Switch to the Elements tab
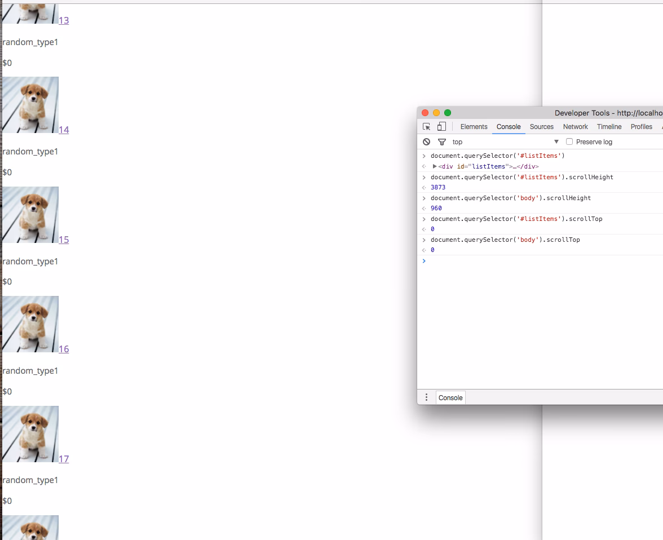Screen dimensions: 663x540 (x=474, y=126)
